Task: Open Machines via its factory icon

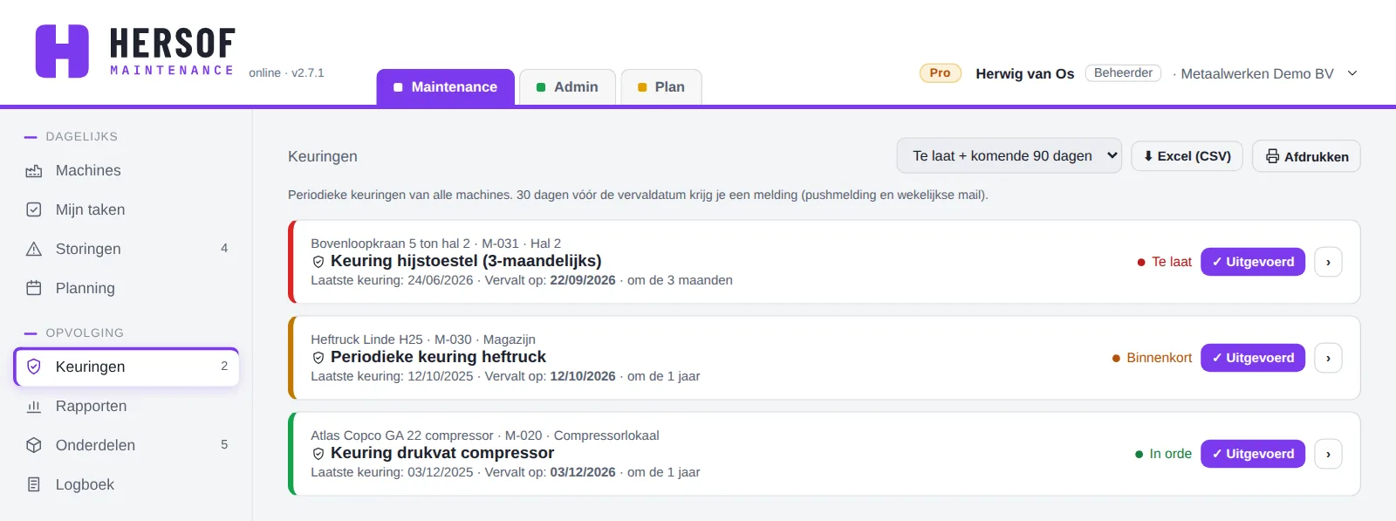Action: pos(34,171)
